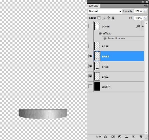Close the Layers panel
Screen dimensions: 149x140
(x=147, y=2)
